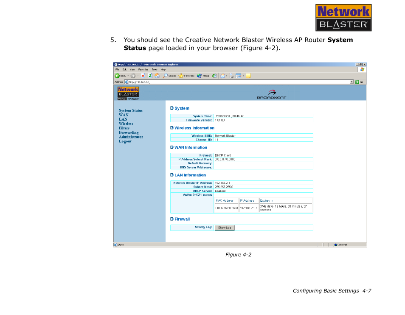Open the Filters sidebar link
The image size is (405, 315).
124,128
